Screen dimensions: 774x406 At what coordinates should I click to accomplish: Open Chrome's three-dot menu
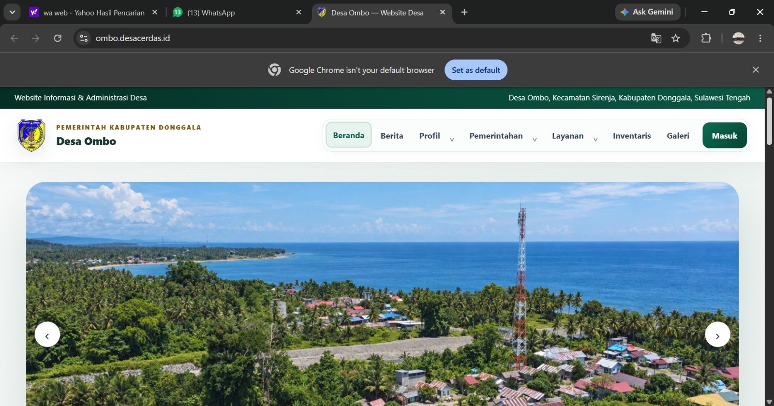(760, 38)
